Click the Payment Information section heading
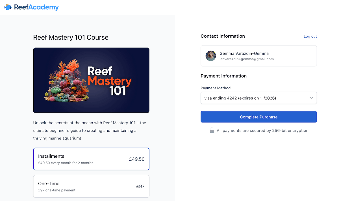 (224, 76)
